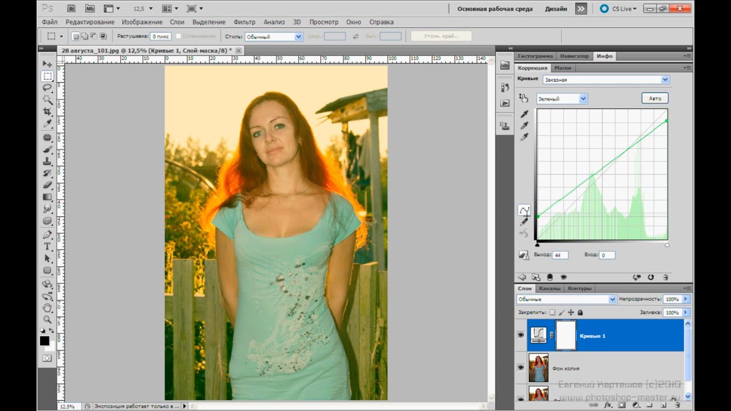Select the Path Selection tool
731x411 pixels.
(47, 259)
